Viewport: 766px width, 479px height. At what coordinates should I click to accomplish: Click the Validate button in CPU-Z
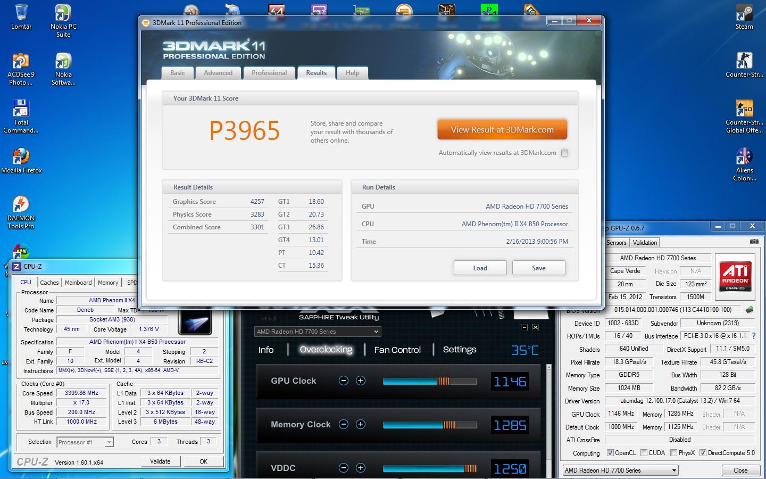[x=160, y=461]
